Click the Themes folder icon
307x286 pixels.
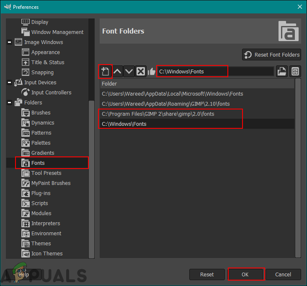click(x=26, y=244)
